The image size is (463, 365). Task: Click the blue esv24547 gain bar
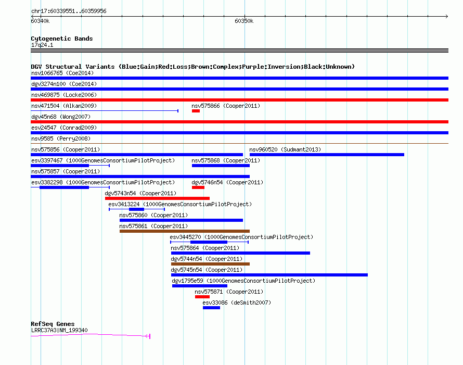(x=239, y=133)
